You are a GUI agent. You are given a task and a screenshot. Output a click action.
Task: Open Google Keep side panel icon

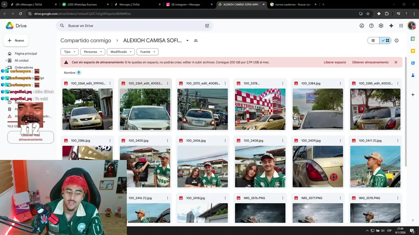(413, 51)
